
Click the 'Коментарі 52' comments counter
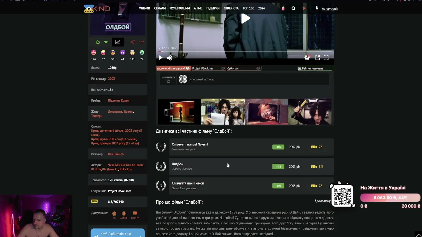pos(168,79)
